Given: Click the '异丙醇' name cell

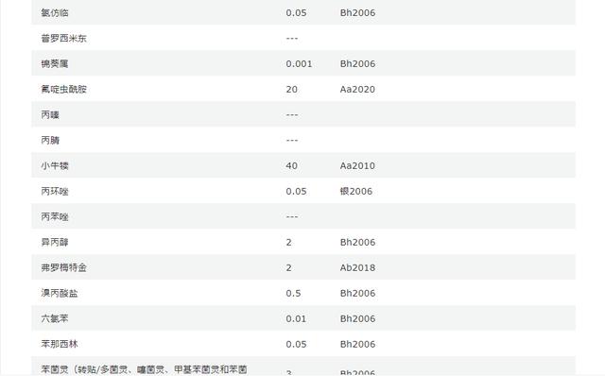Looking at the screenshot, I should (x=55, y=242).
